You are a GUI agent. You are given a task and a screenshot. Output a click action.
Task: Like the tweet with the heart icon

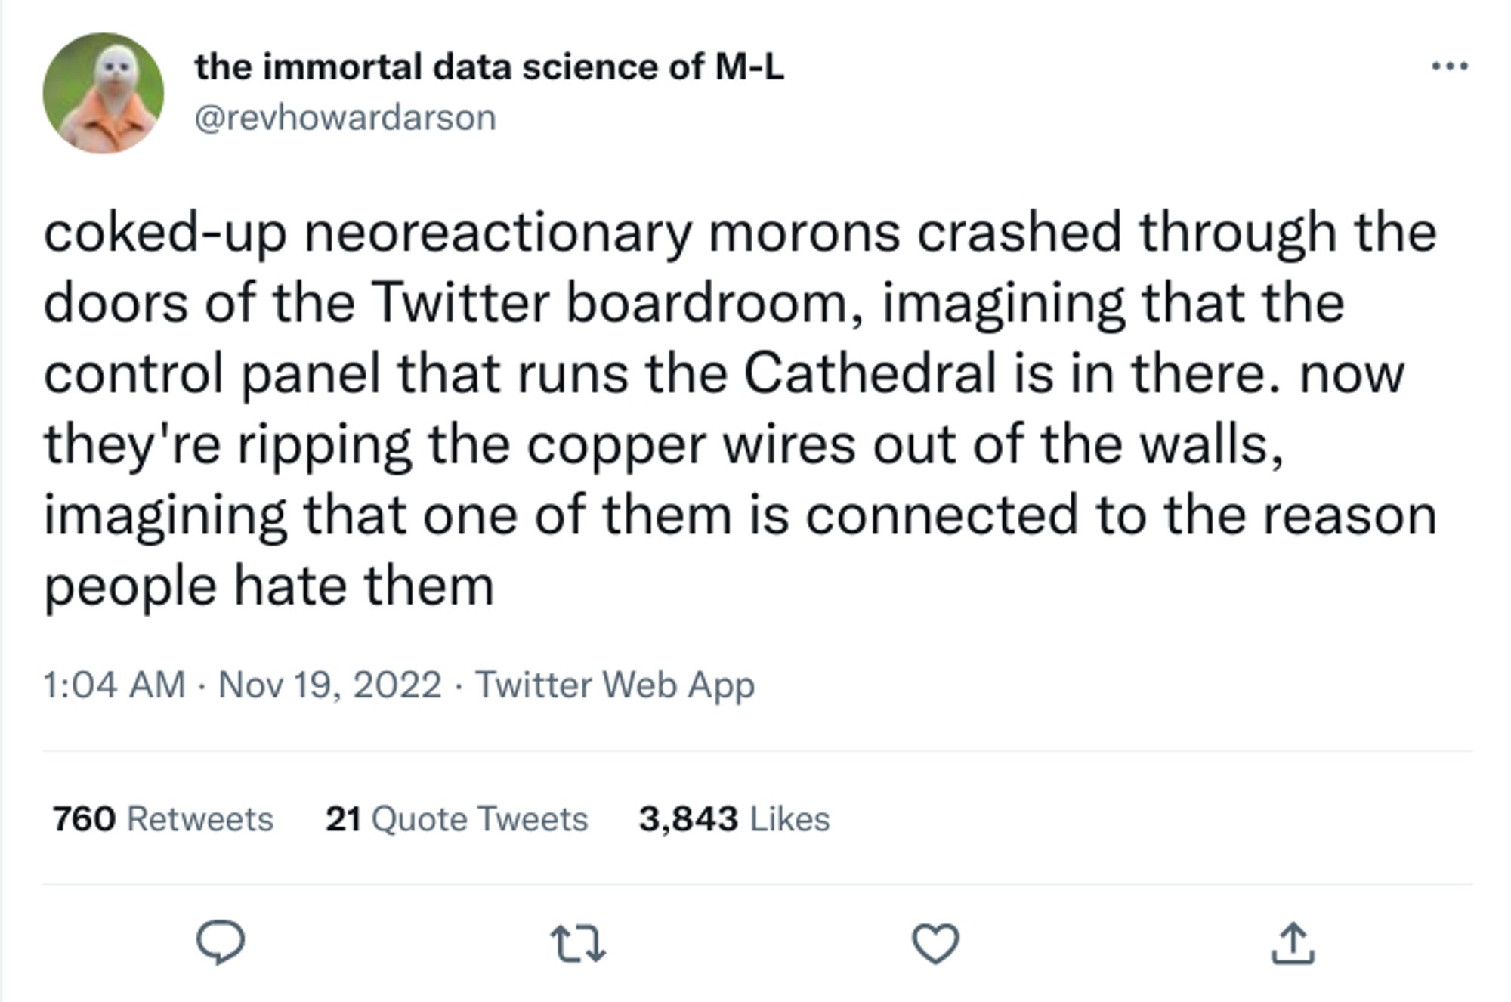click(935, 944)
